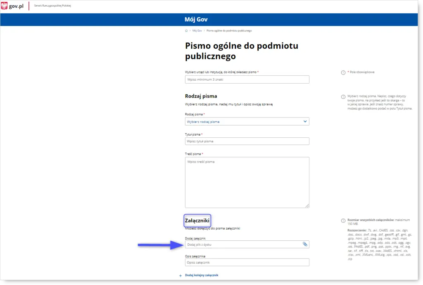Focus the Opis załącznika input field
Image resolution: width=423 pixels, height=285 pixels.
pyautogui.click(x=247, y=262)
